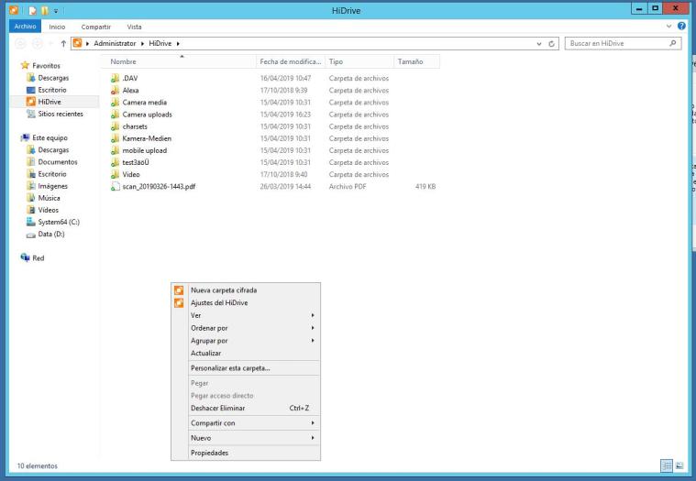Click the Help question mark icon
Image resolution: width=696 pixels, height=481 pixels.
[x=681, y=27]
